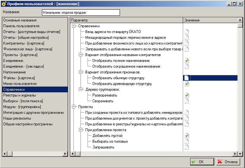Click the Название text field
This screenshot has height=168, width=245.
[80, 13]
